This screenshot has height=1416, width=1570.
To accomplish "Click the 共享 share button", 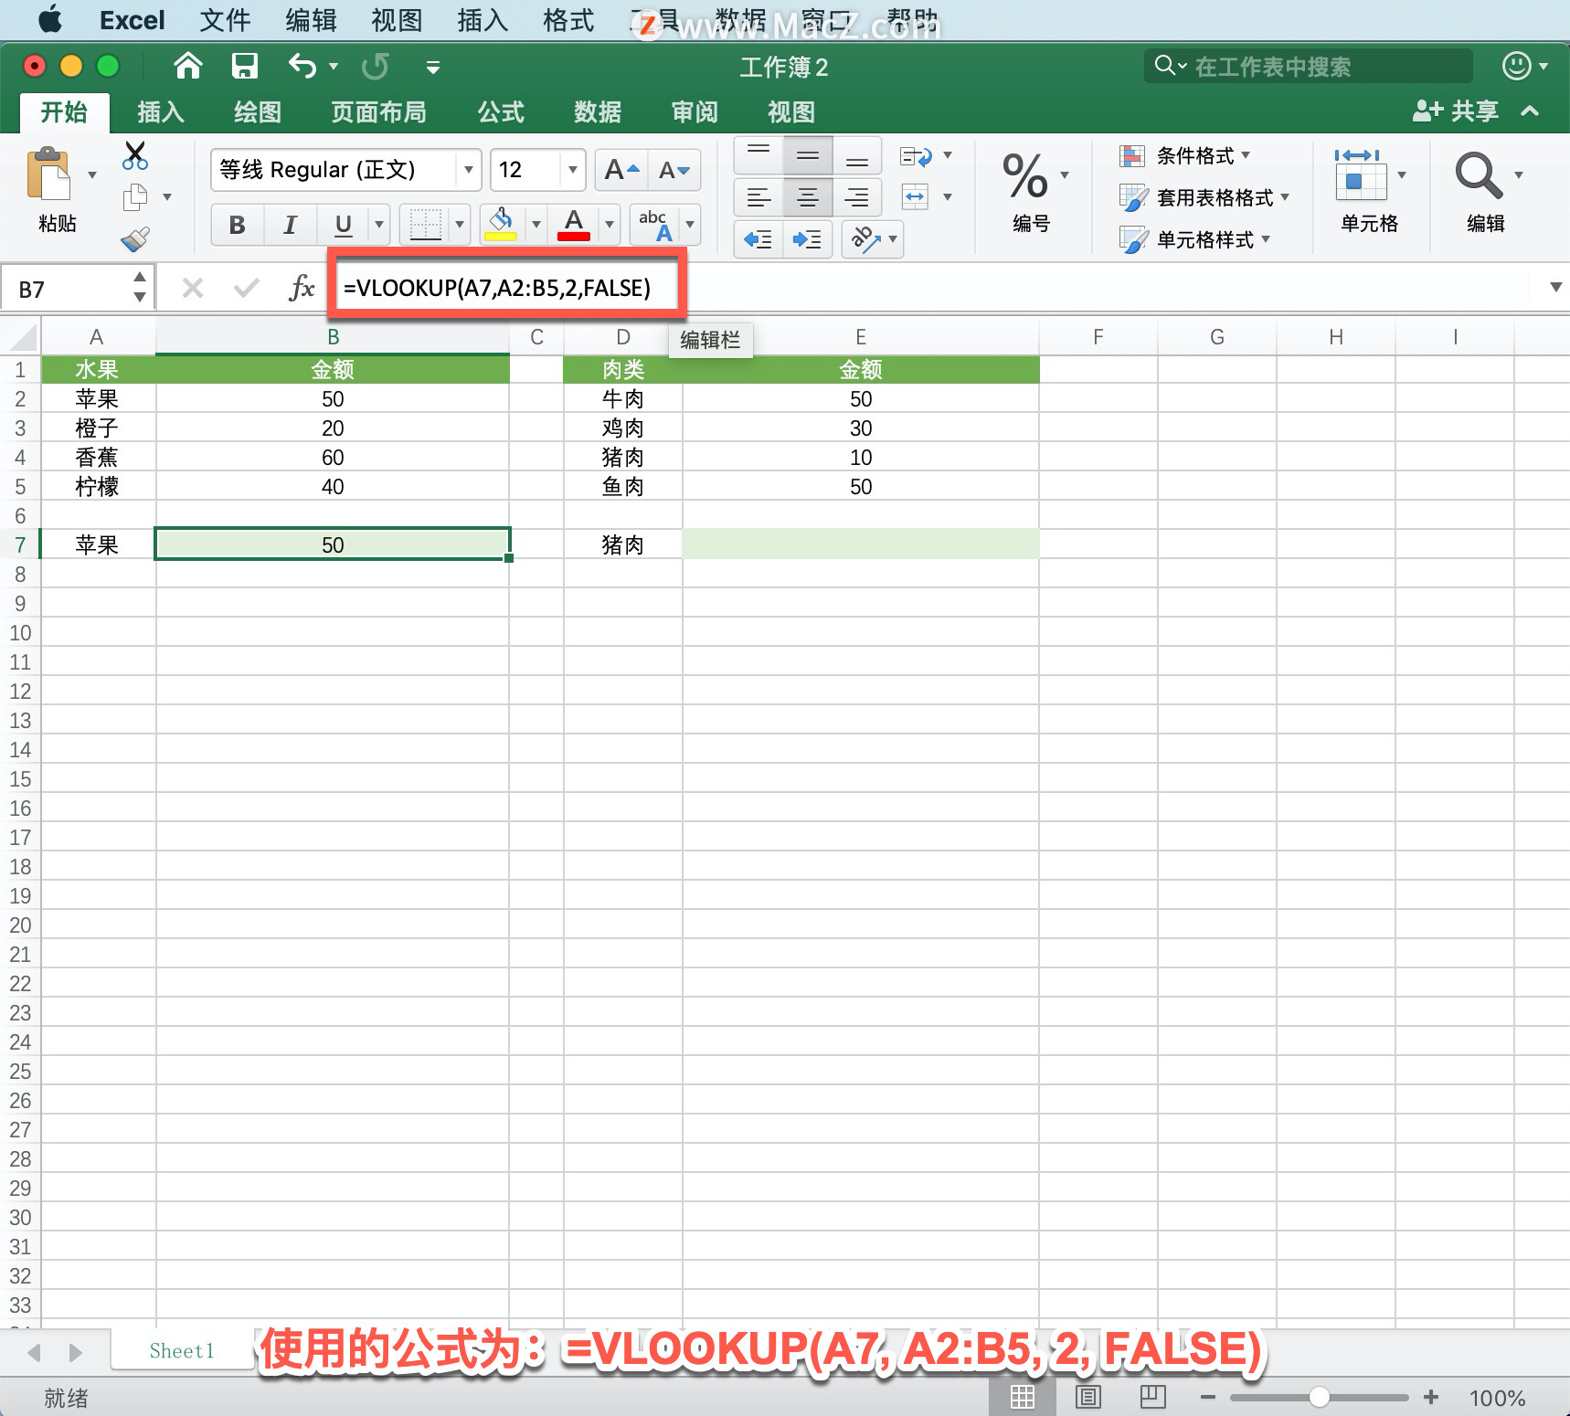I will (1456, 111).
